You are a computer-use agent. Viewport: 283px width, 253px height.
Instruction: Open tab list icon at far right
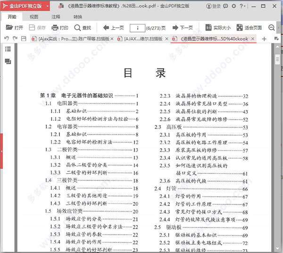(x=276, y=38)
